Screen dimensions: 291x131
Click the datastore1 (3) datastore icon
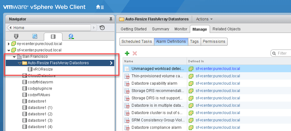[x=25, y=120]
